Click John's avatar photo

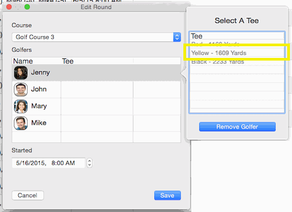point(21,89)
